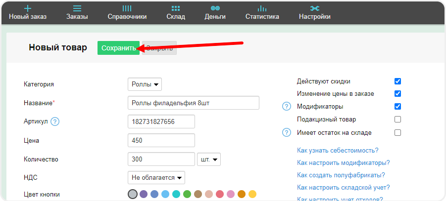The height and width of the screenshot is (201, 446).
Task: Open the Справочники directories icon
Action: point(127,8)
